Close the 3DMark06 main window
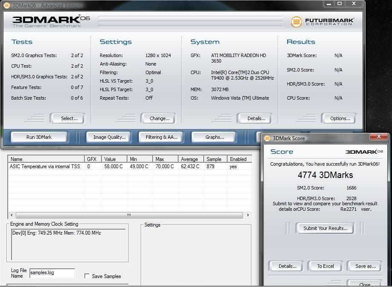This screenshot has height=287, width=392. point(354,4)
